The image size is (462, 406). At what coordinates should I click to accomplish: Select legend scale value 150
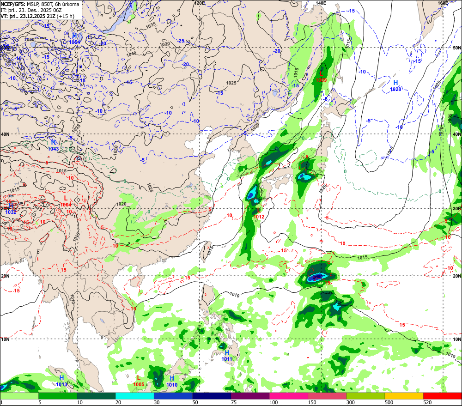coord(312,402)
